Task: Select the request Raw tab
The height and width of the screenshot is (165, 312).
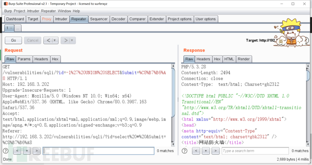Action: click(10, 59)
